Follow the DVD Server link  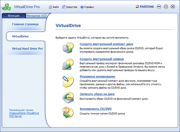pos(15,116)
